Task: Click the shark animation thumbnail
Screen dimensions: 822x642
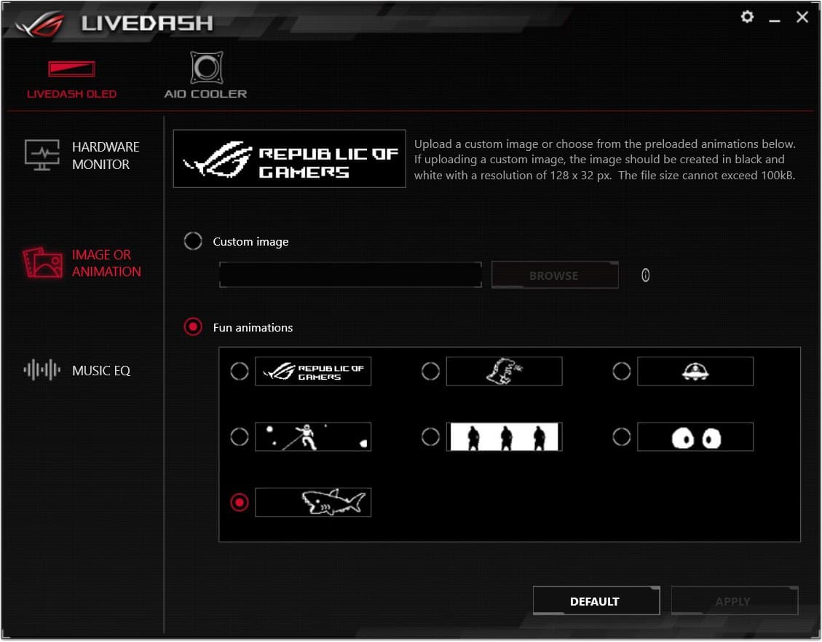Action: pyautogui.click(x=313, y=502)
